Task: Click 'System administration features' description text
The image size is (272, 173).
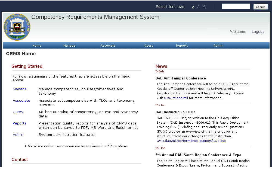Action: (67, 135)
